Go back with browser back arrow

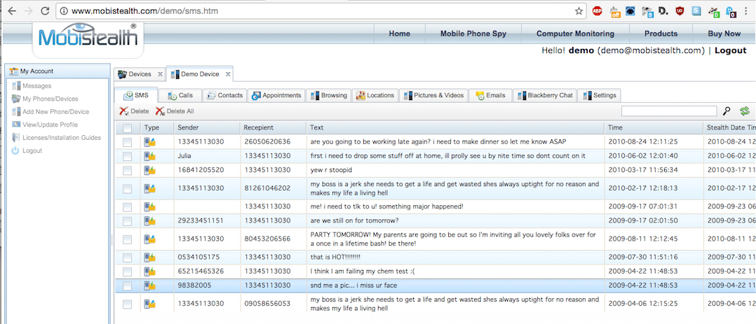[x=12, y=11]
